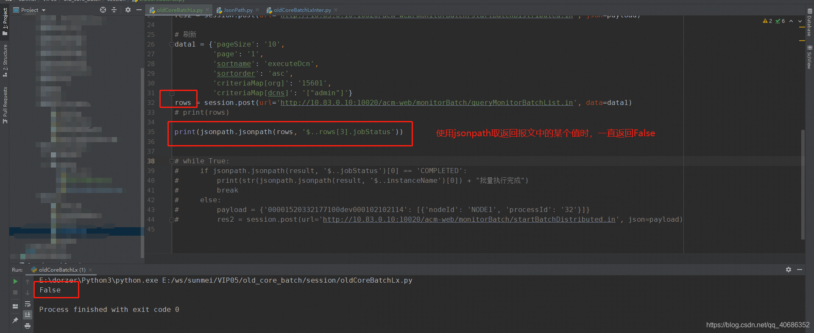This screenshot has width=814, height=333.
Task: Click 'COMPLETED' string on line 39
Action: pos(439,171)
